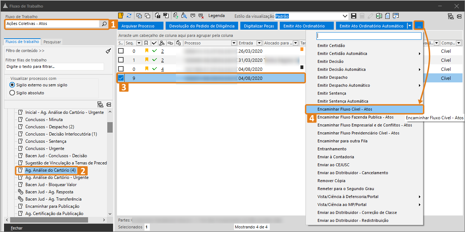The image size is (465, 232).
Task: Click down arrow of queue tree scrollbar
Action: pos(110,214)
